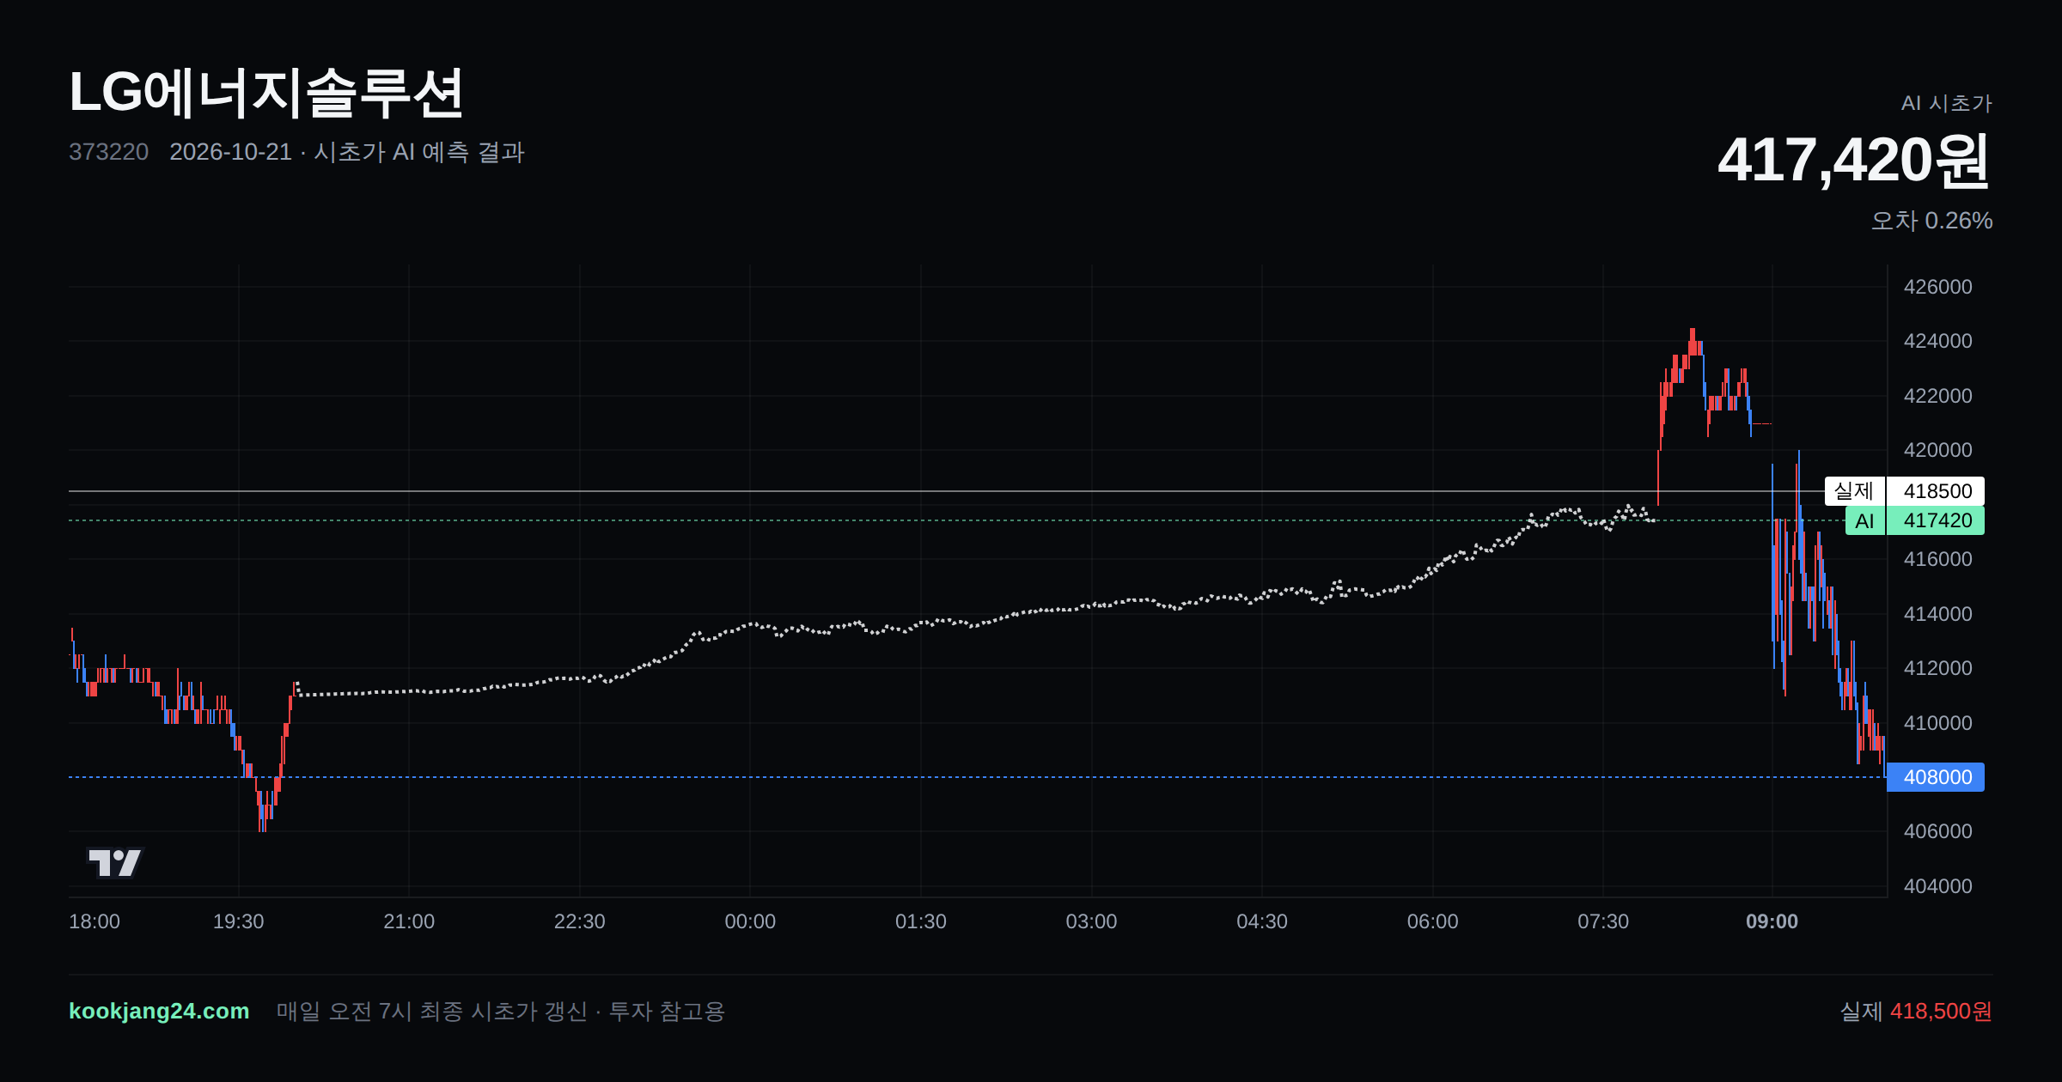Screen dimensions: 2062x1082
Task: Click the 오차 0.26% error text
Action: (1931, 221)
